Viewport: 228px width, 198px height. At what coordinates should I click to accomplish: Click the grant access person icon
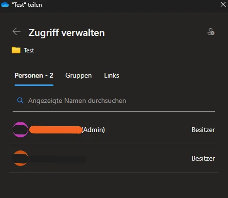tap(211, 32)
